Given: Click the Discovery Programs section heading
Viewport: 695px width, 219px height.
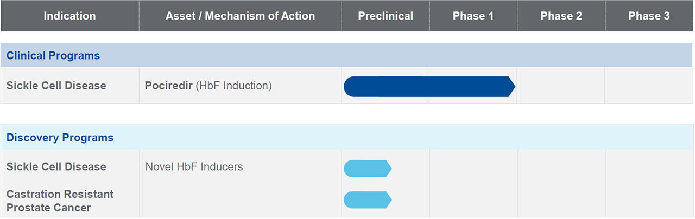Looking at the screenshot, I should click(x=60, y=138).
